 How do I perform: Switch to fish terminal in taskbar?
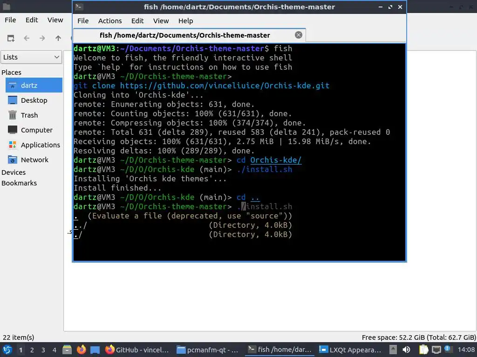pyautogui.click(x=280, y=350)
